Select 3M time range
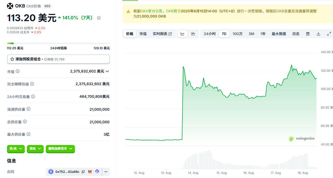This screenshot has width=333, height=178. point(251,34)
